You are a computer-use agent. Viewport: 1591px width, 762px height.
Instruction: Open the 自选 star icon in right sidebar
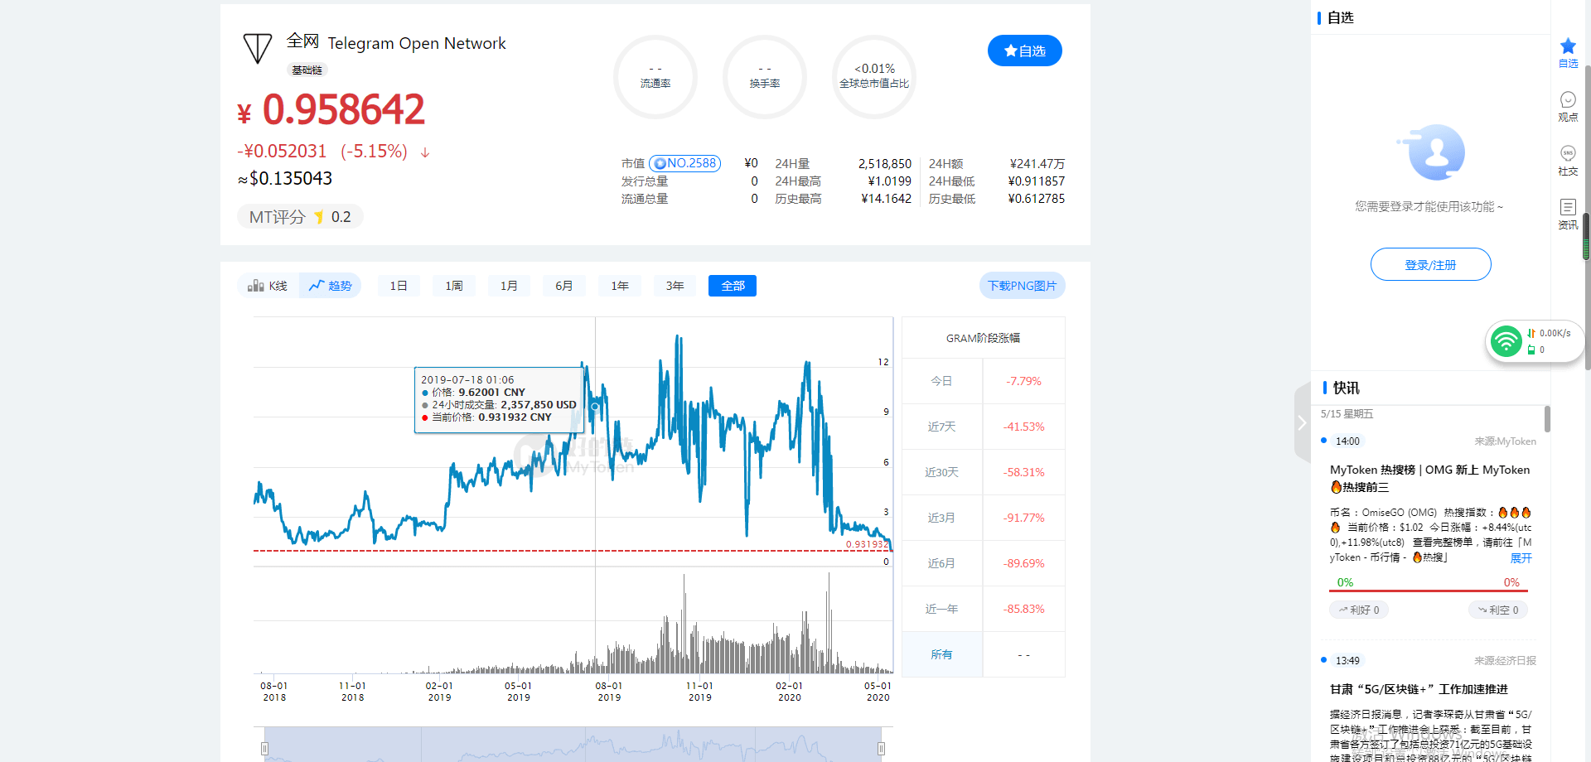(x=1568, y=52)
